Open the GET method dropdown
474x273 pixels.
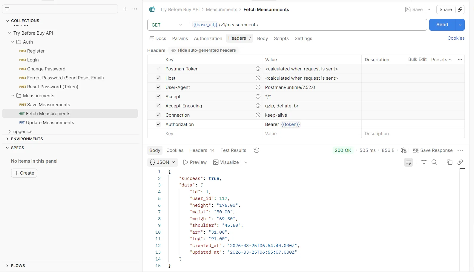(167, 25)
